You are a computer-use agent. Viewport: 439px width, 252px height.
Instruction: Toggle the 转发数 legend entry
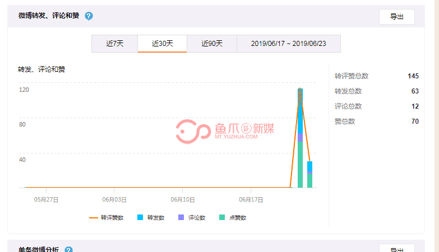point(151,218)
